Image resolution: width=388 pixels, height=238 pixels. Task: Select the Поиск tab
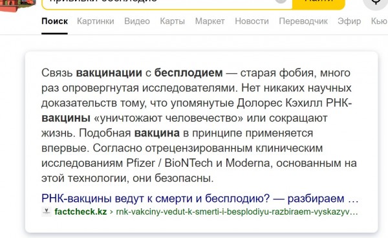(x=54, y=21)
